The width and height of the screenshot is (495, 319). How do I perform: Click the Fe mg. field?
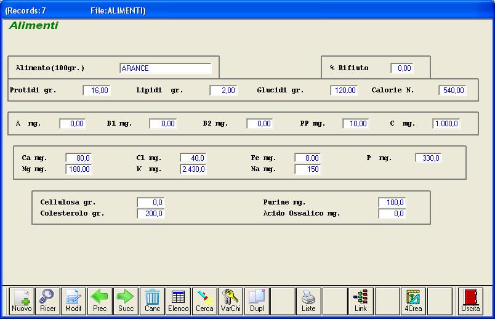pos(308,158)
